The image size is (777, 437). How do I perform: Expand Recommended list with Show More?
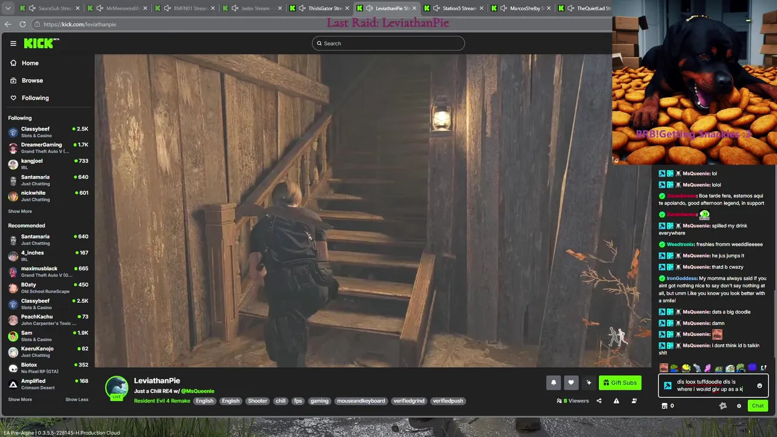(20, 399)
